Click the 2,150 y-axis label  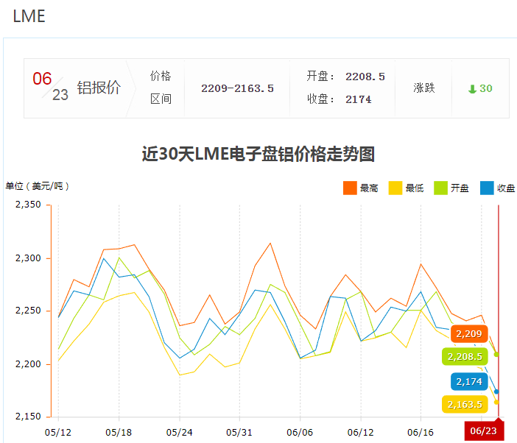pyautogui.click(x=28, y=417)
